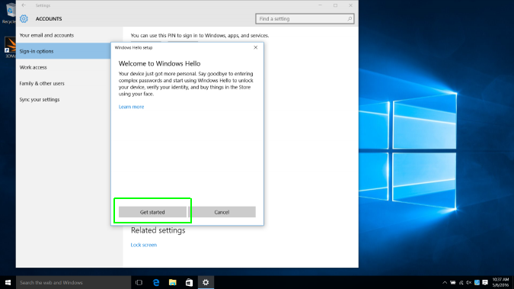
Task: Click the taskbar clock and date
Action: [500, 282]
